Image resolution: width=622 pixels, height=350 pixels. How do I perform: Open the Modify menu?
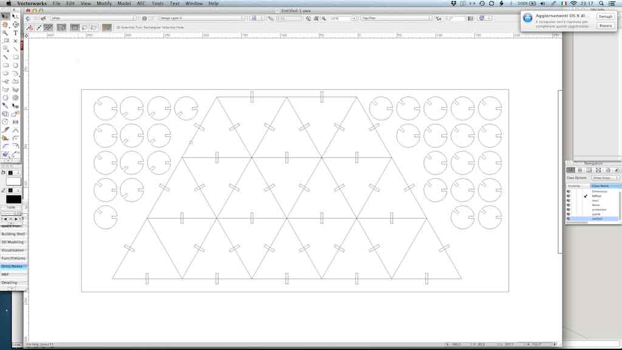pos(104,3)
